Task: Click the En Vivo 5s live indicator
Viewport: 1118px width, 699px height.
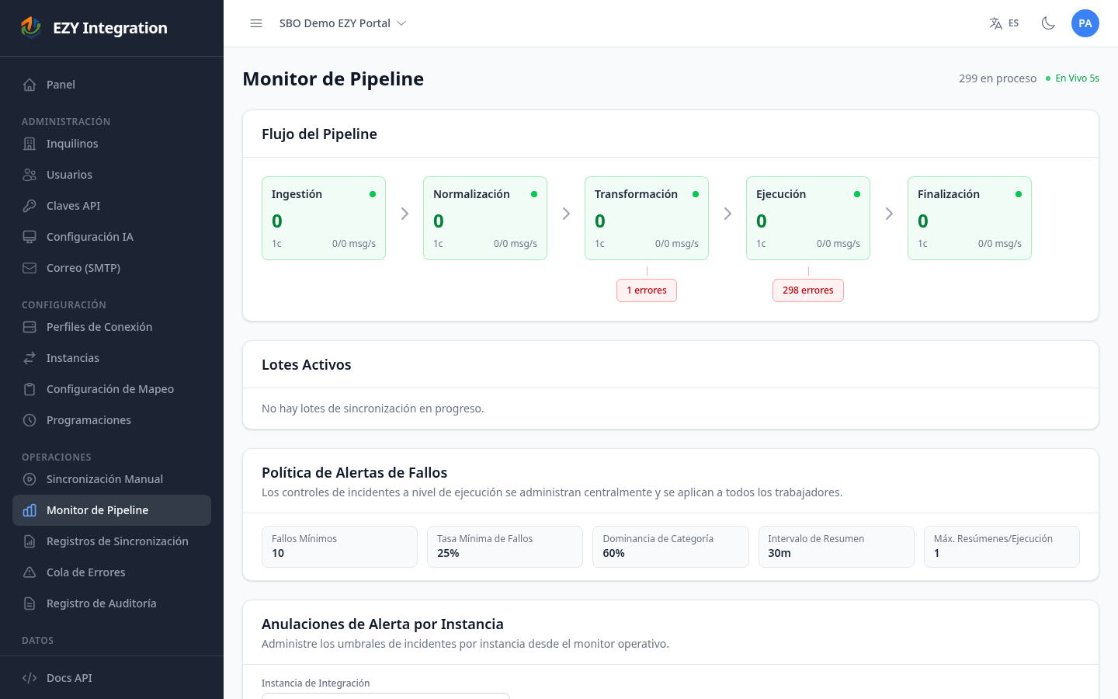Action: click(x=1072, y=78)
